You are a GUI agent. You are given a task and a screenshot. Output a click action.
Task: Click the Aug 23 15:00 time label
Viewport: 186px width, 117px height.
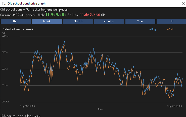point(174,106)
